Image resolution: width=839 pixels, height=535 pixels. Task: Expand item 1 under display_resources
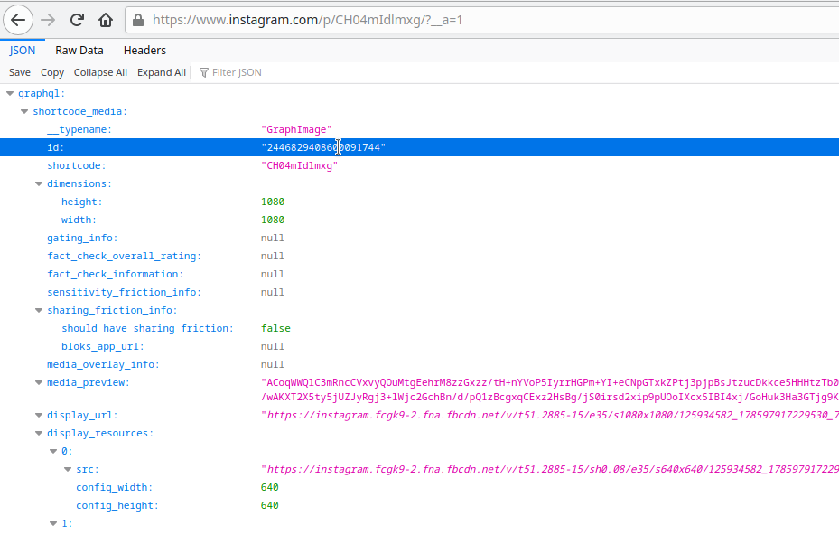pyautogui.click(x=52, y=523)
